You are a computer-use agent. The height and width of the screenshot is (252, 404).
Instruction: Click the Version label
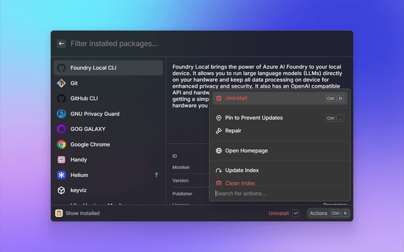pos(181,181)
